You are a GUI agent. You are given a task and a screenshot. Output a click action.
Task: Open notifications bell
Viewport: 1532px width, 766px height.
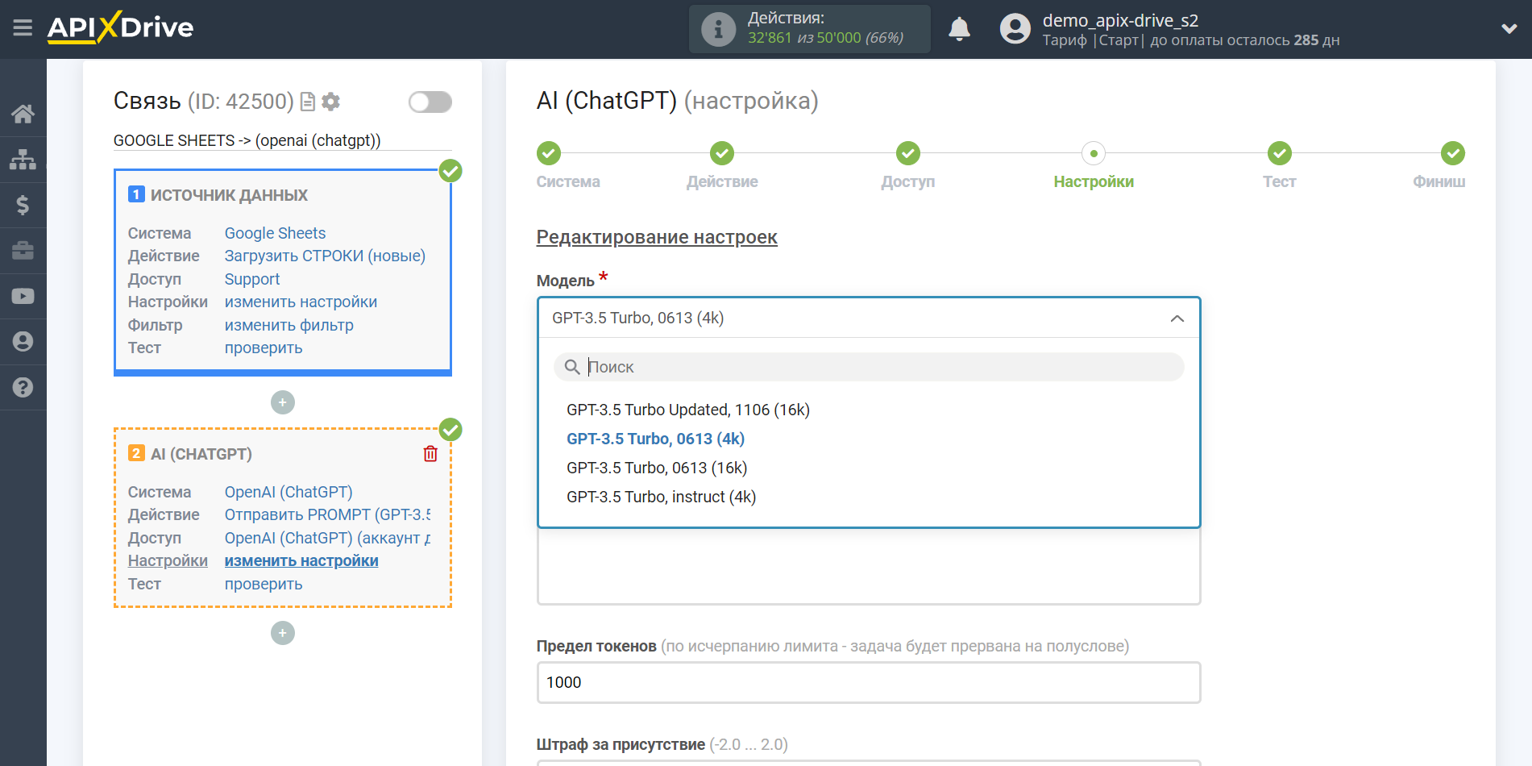coord(959,29)
